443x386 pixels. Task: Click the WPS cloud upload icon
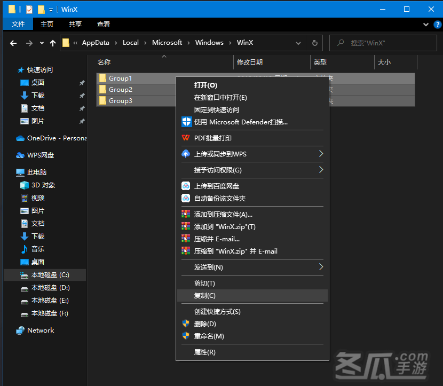[x=186, y=154]
